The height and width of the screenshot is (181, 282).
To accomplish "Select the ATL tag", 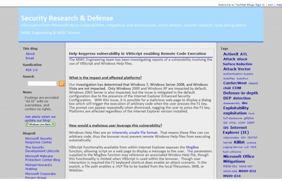I will pyautogui.click(x=244, y=54).
